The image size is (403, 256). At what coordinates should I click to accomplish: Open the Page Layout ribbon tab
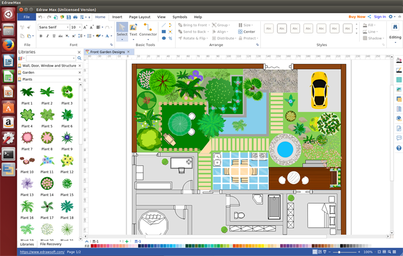click(x=139, y=17)
